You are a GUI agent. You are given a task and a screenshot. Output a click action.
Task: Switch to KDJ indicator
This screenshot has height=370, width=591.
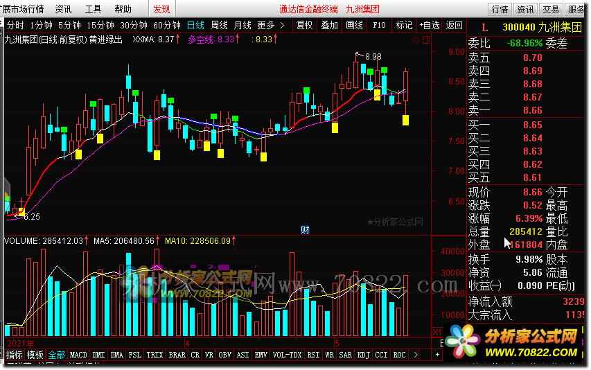pyautogui.click(x=364, y=355)
